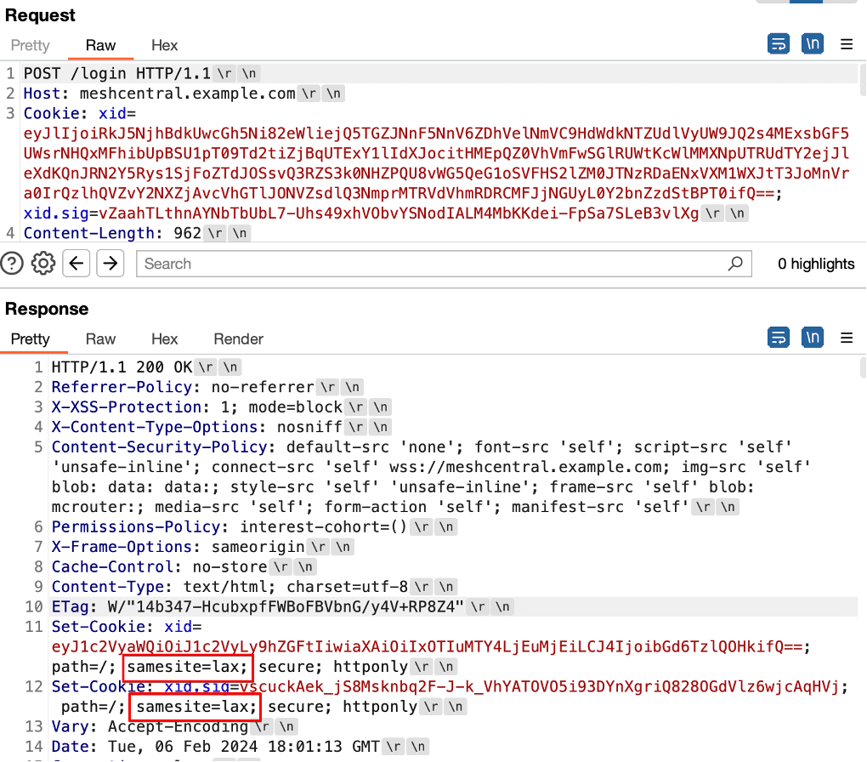This screenshot has width=867, height=762.
Task: Click the 'HTTP/1.1 200 OK' status line
Action: coord(122,367)
